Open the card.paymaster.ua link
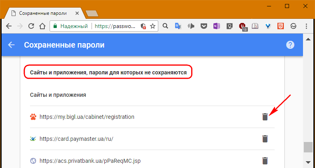The width and height of the screenshot is (315, 168). tap(76, 139)
